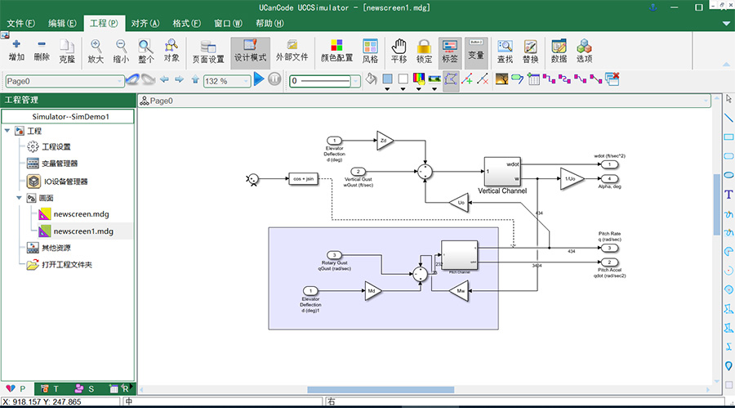
Task: Click the 锁定 (Lock) padlock icon
Action: pos(424,51)
